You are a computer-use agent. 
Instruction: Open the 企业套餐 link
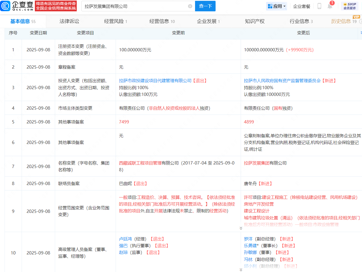tap(301, 6)
